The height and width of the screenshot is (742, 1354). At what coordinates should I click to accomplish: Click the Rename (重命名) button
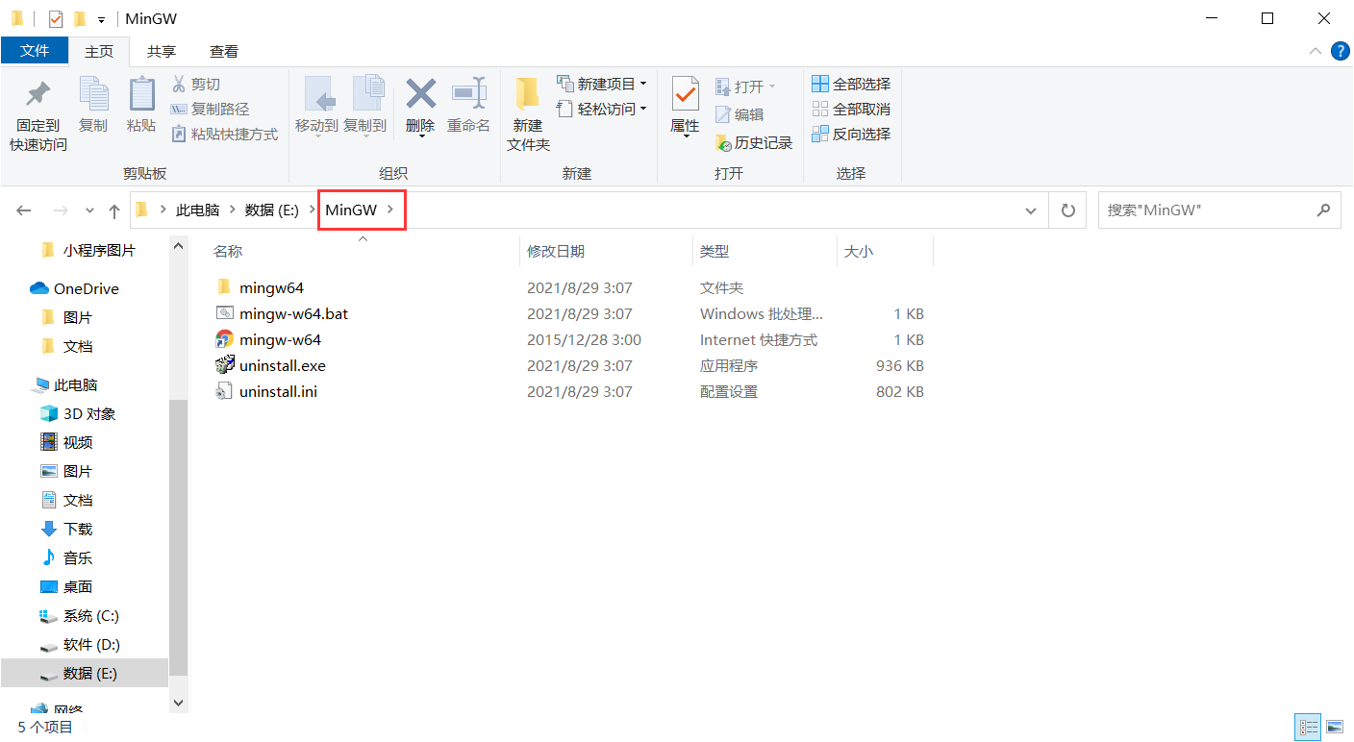point(468,106)
